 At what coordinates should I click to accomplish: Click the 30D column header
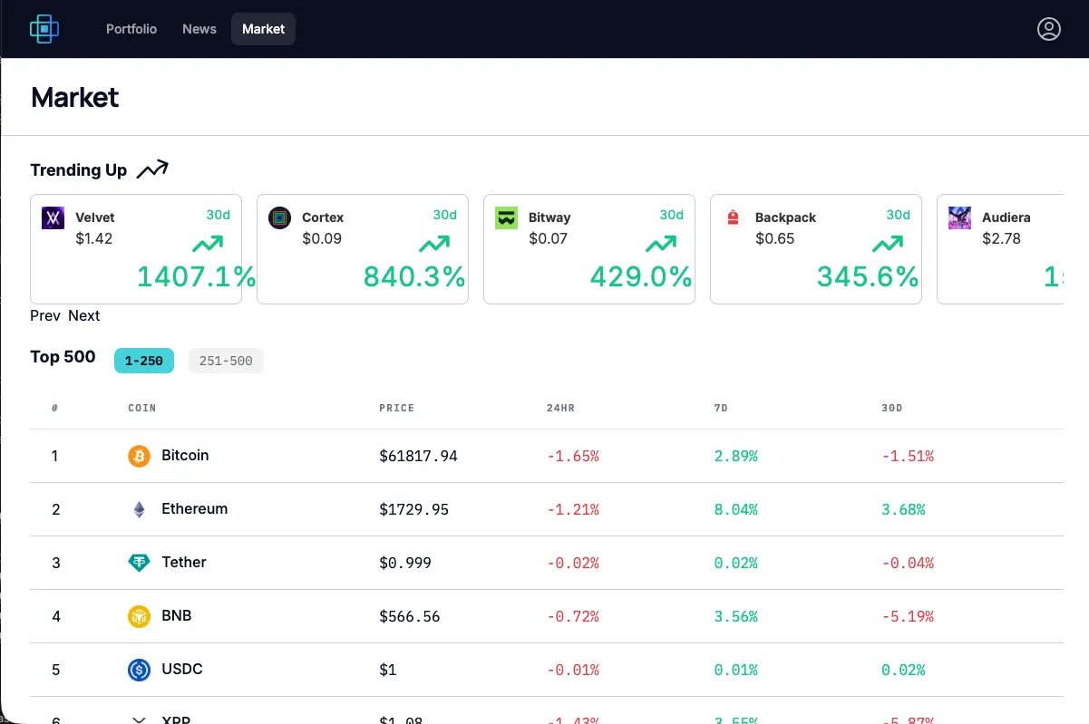pos(892,408)
